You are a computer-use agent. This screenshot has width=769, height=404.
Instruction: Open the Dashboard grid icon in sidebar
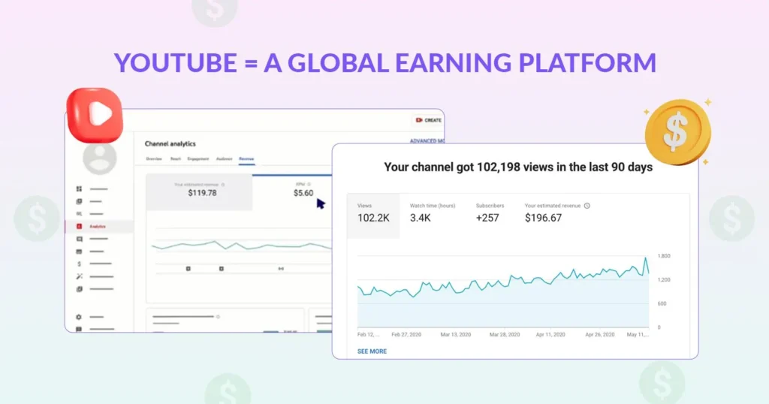click(79, 189)
